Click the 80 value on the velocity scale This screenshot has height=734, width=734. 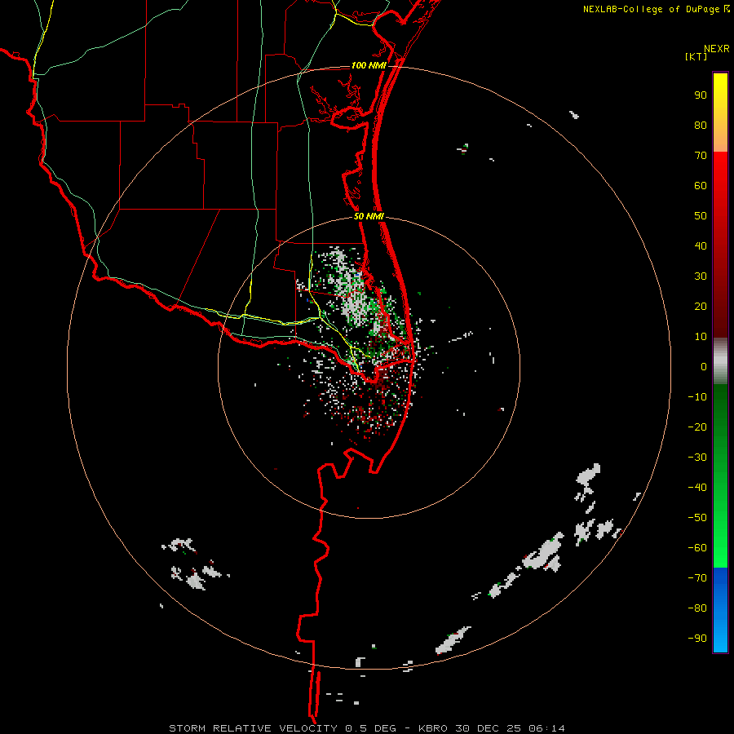click(x=701, y=126)
